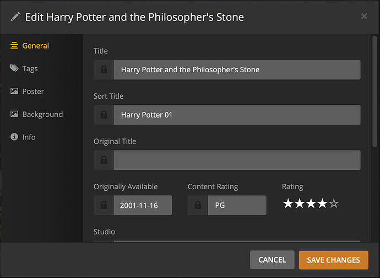Click the pencil edit icon in header
Image resolution: width=380 pixels, height=278 pixels.
click(15, 17)
